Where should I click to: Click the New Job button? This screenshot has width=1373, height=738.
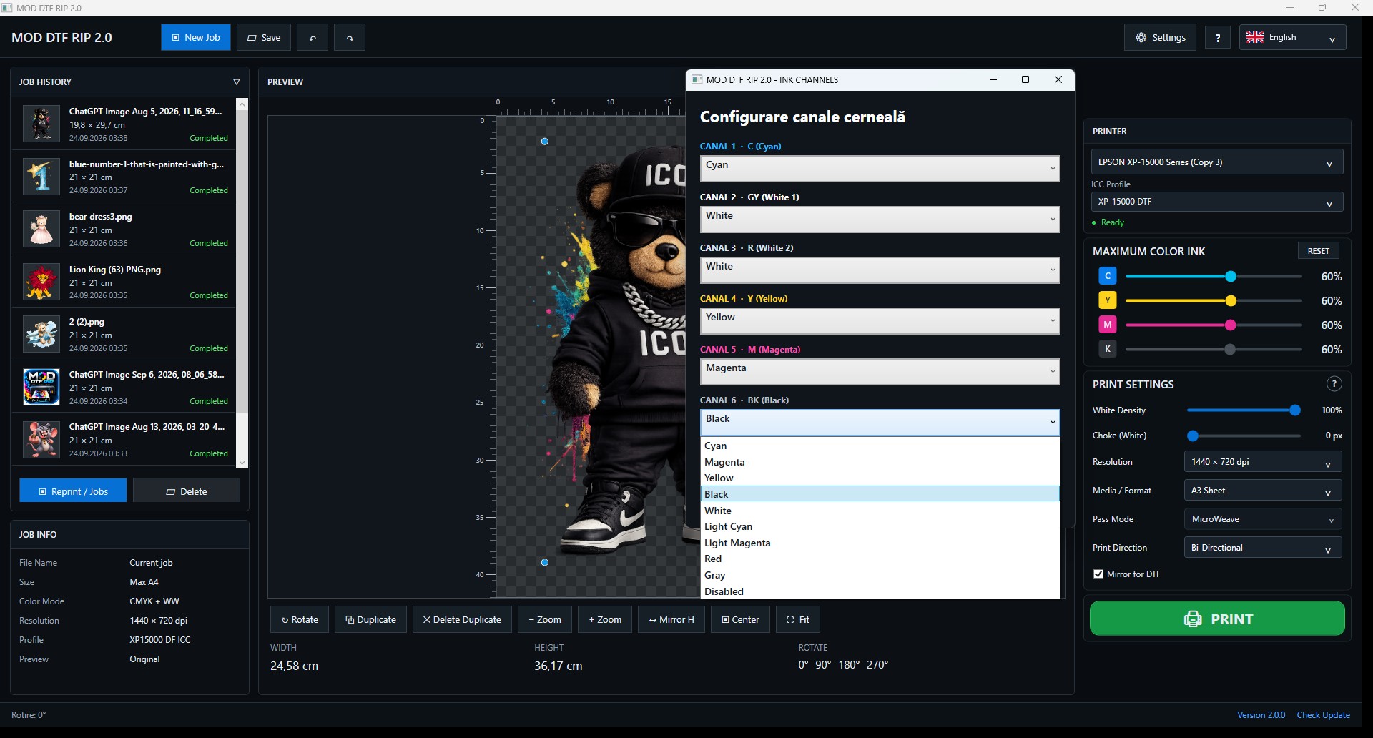pos(195,38)
